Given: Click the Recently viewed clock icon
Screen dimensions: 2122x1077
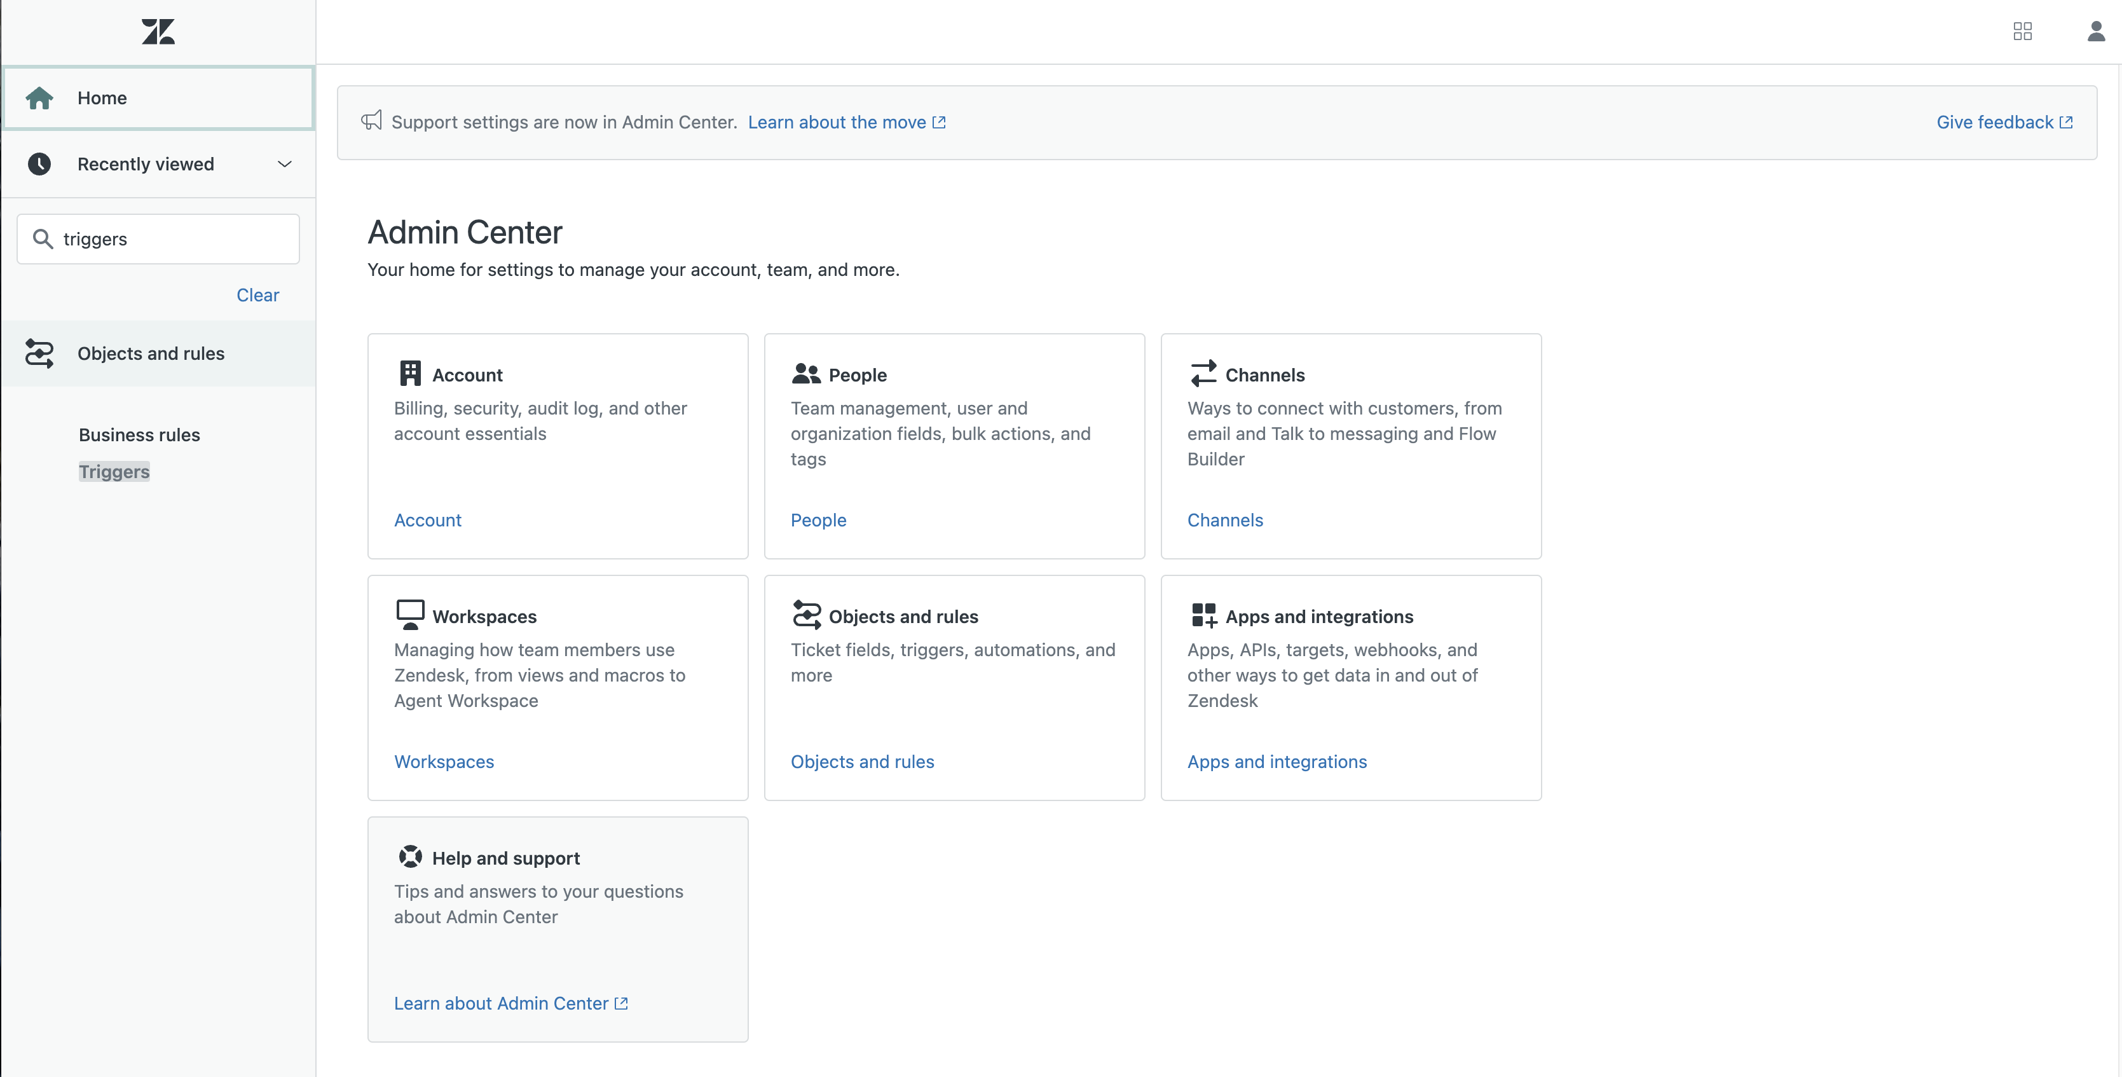Looking at the screenshot, I should tap(39, 164).
